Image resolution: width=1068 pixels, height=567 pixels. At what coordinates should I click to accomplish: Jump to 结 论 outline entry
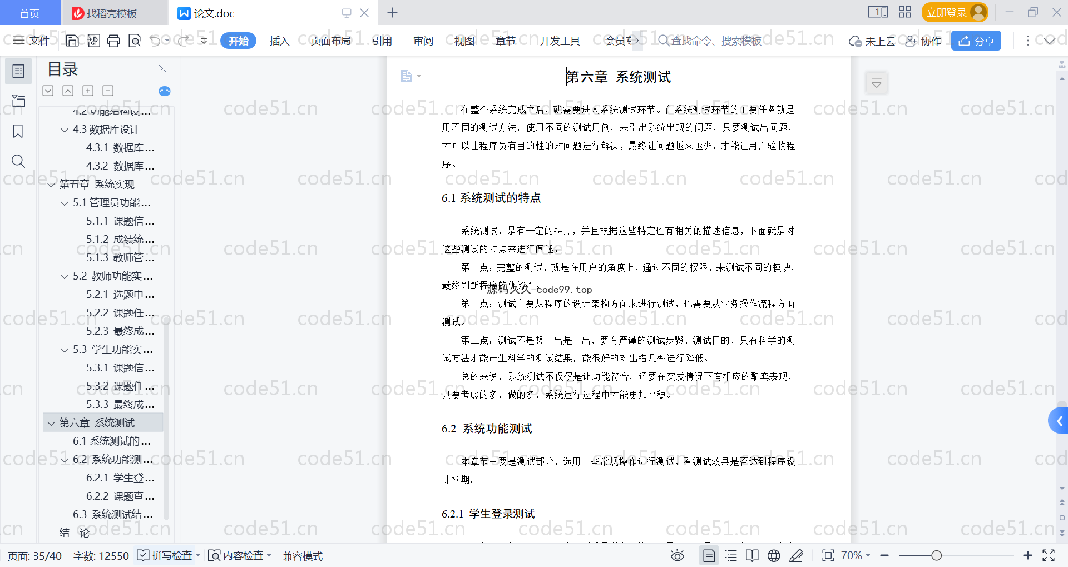(x=75, y=533)
